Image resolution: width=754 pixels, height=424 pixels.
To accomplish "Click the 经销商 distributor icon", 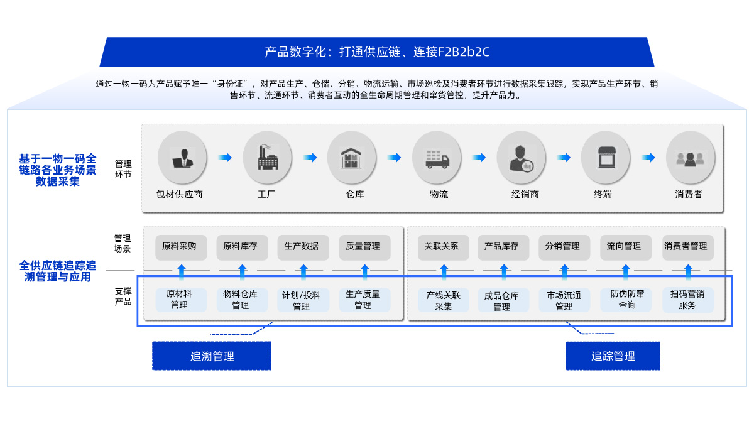I will coord(521,157).
